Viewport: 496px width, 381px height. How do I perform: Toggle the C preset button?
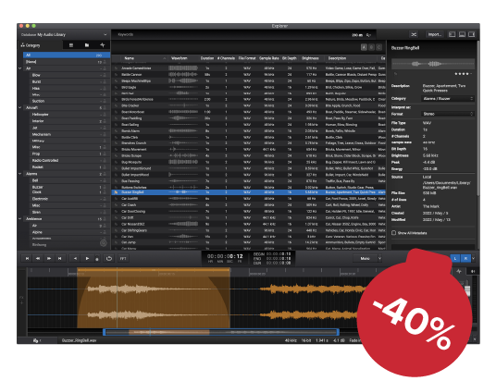(x=379, y=47)
